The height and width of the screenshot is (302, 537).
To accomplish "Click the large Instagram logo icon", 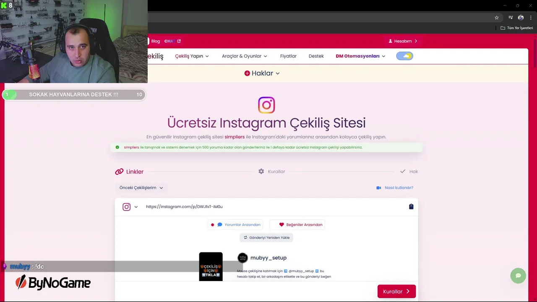I will (266, 105).
